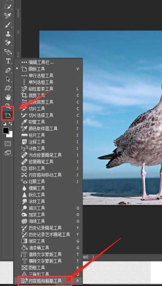Select the 3D material drop bucket tool

point(8,52)
